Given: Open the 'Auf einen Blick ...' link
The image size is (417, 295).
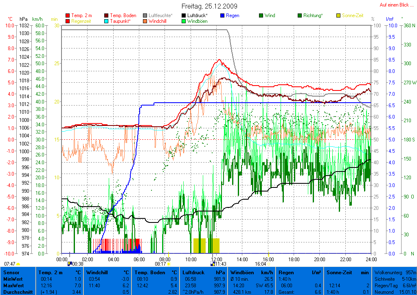Looking at the screenshot, I should 395,5.
